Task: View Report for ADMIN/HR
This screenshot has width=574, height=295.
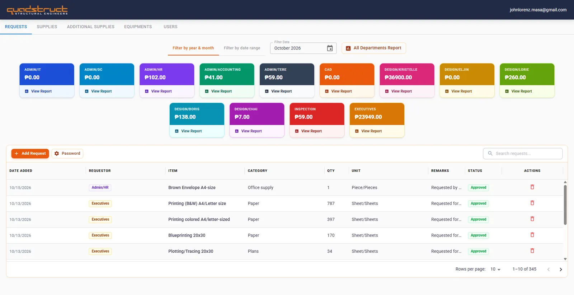Action: coord(167,92)
